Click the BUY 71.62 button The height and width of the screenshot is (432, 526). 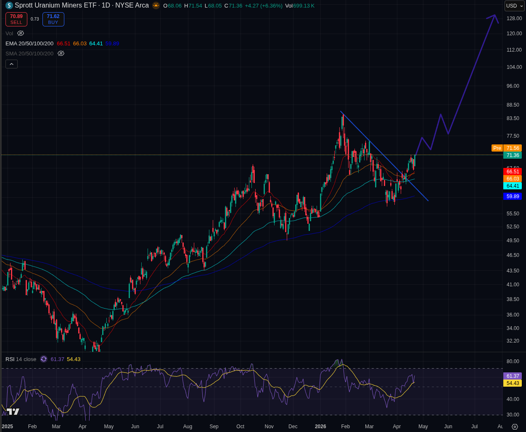coord(53,19)
